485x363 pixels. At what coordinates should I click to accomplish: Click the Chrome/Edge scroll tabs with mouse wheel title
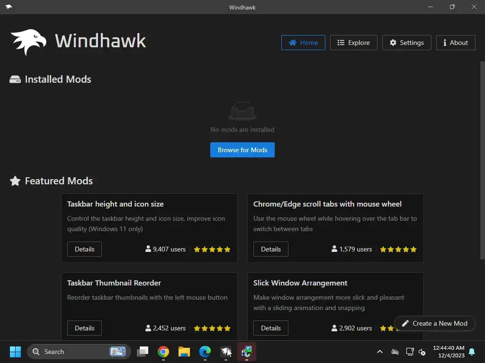coord(327,204)
